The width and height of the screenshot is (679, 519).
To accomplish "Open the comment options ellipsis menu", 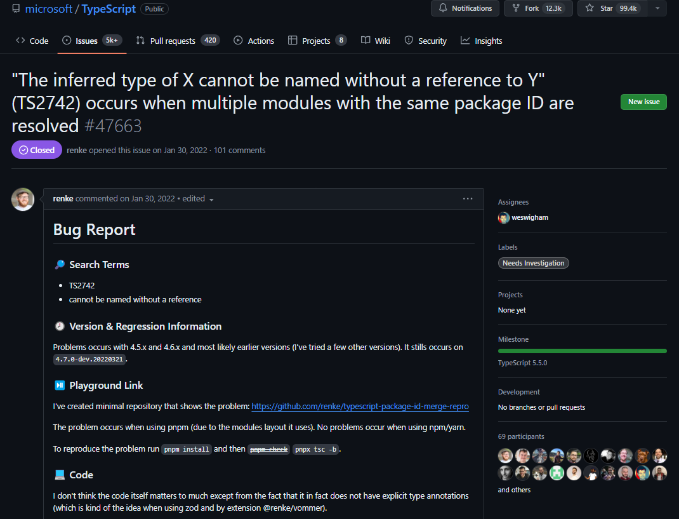I will [x=468, y=199].
